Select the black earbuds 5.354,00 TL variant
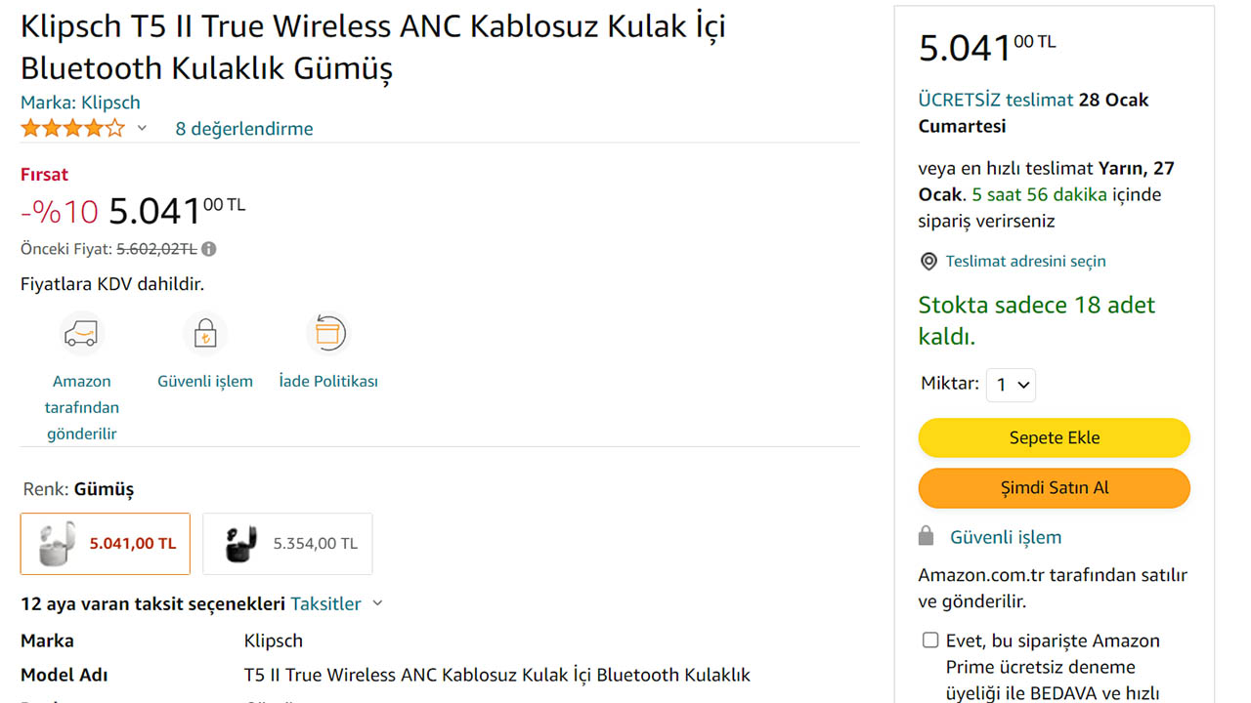 287,544
